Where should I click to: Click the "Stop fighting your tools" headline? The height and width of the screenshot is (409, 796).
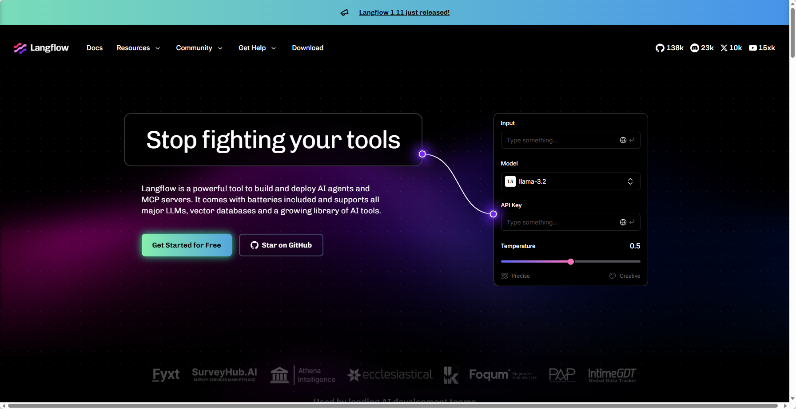(273, 140)
